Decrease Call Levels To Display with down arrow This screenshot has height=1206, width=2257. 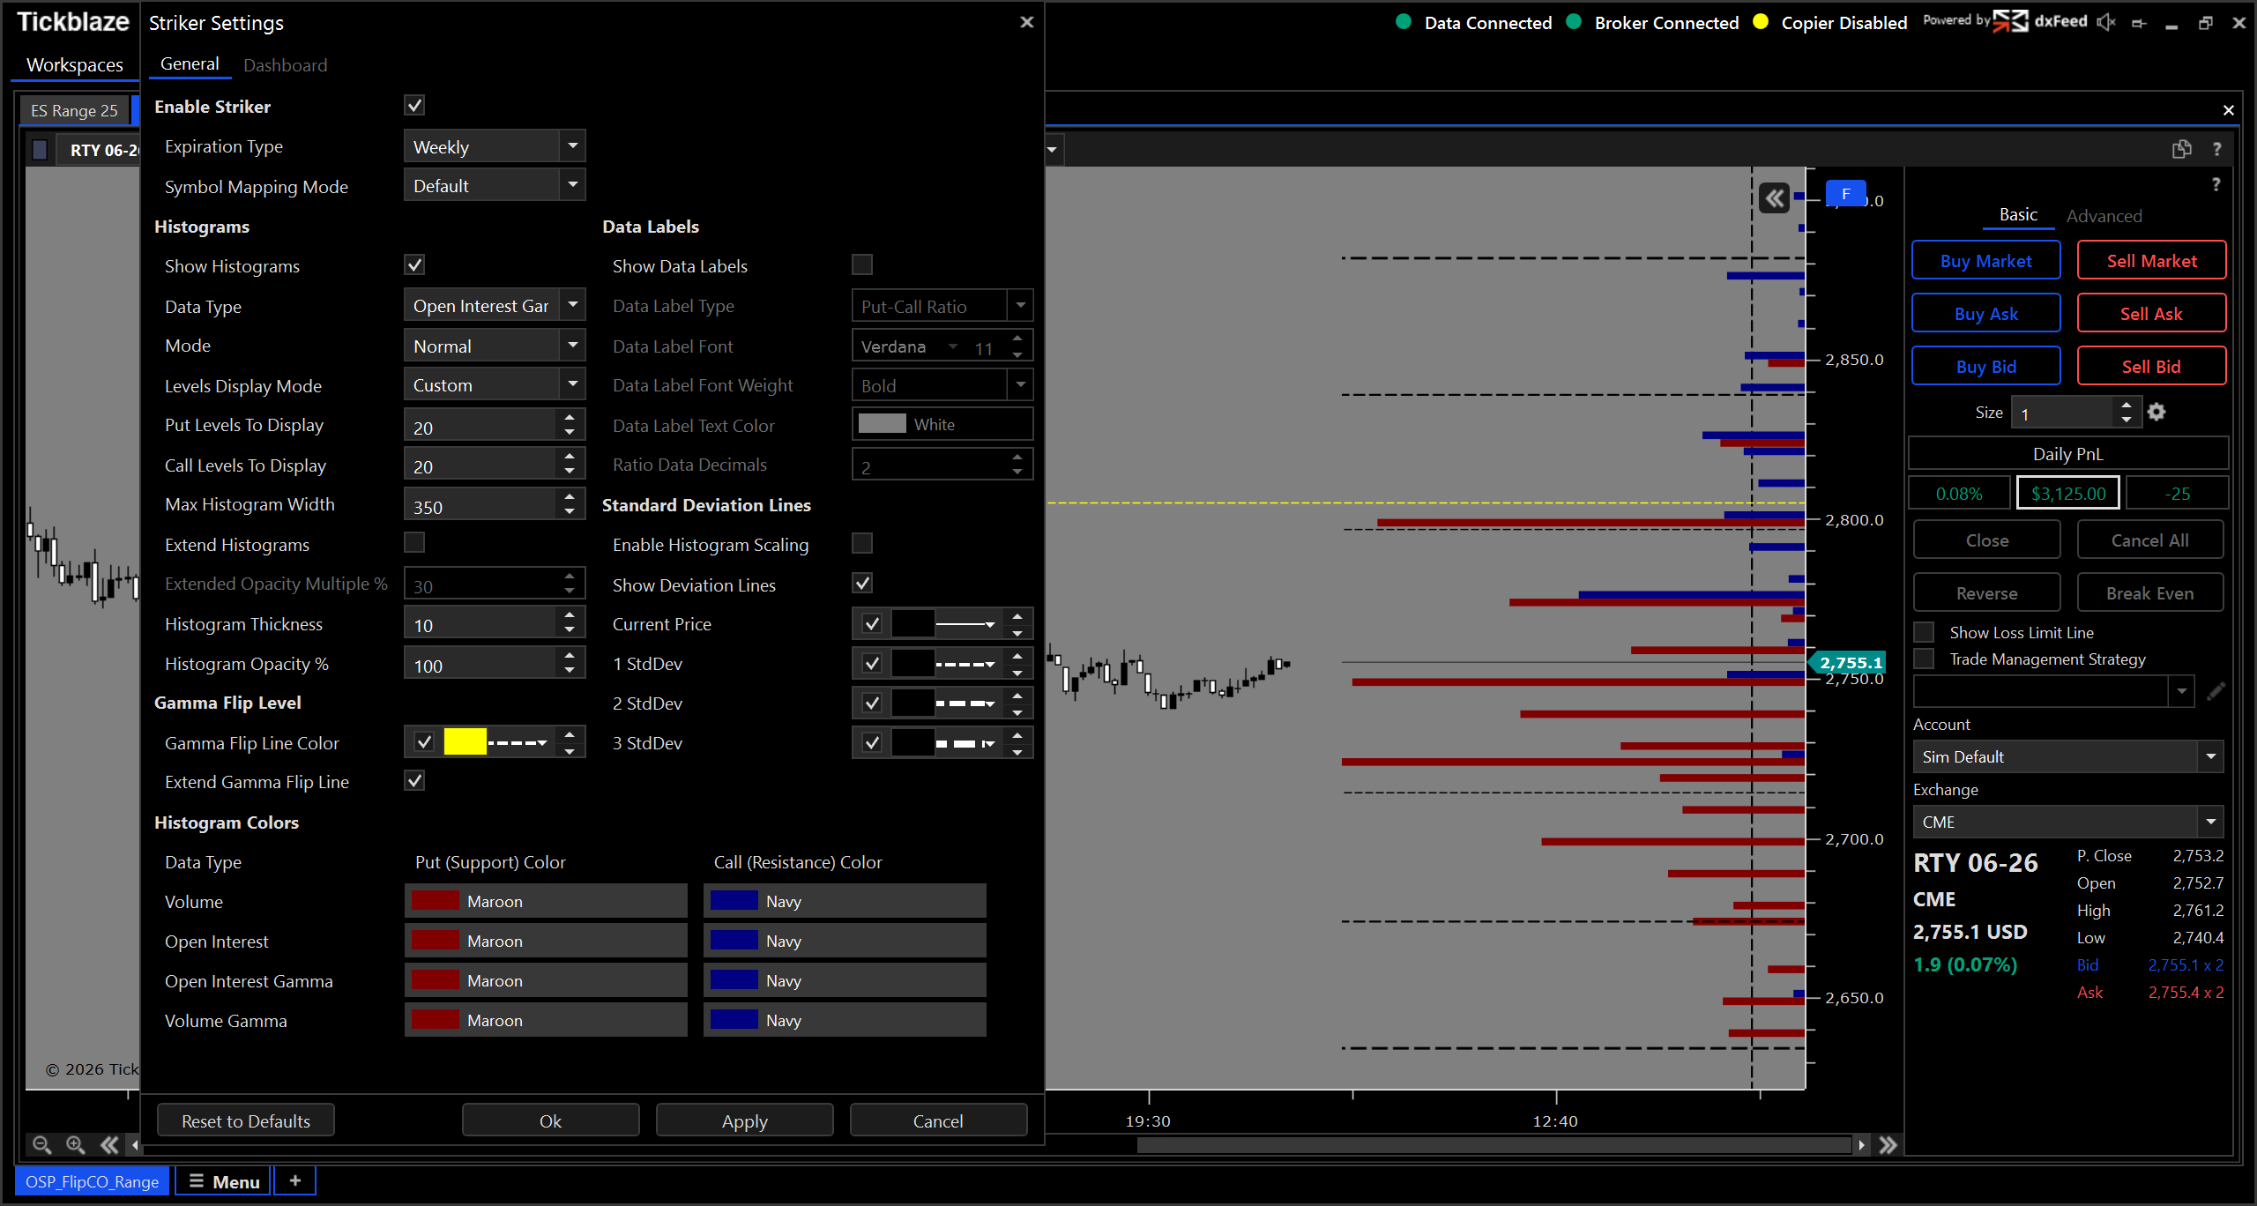570,472
